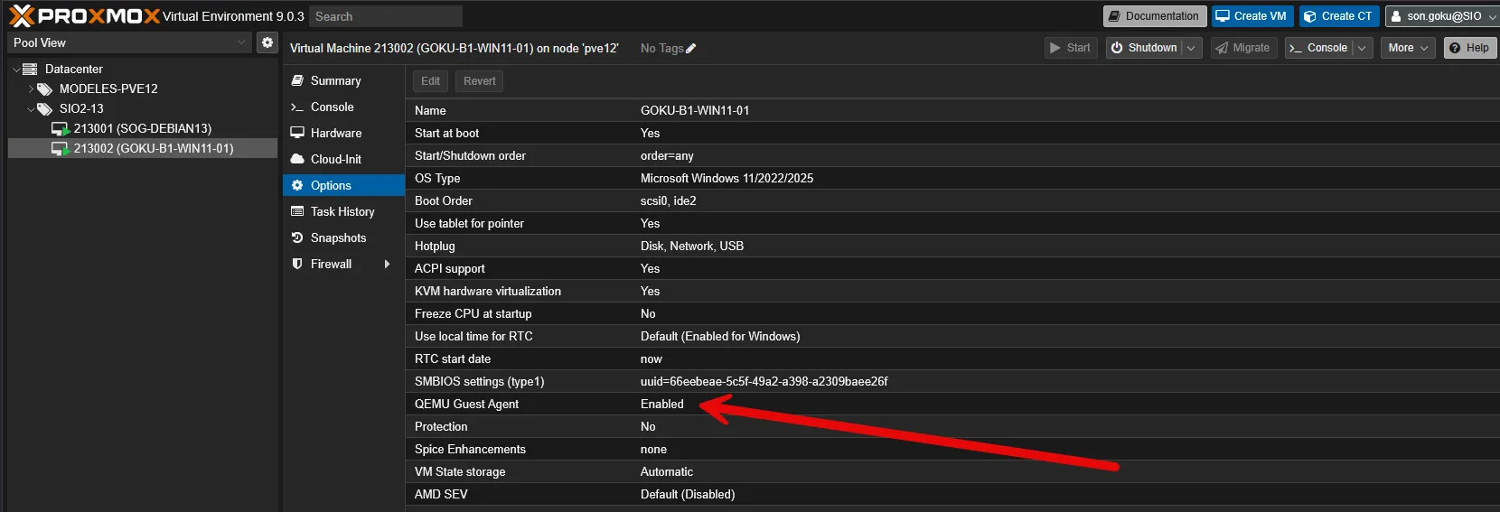Open the More actions menu
1500x512 pixels.
[1407, 48]
